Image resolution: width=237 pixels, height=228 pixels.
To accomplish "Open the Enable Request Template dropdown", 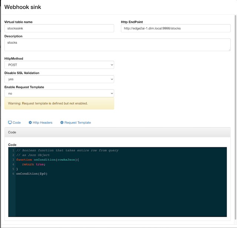I will 59,94.
